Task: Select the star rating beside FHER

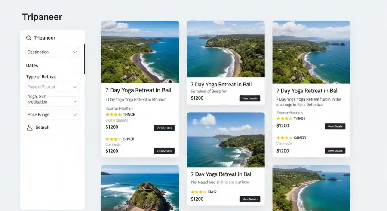Action: pos(198,192)
